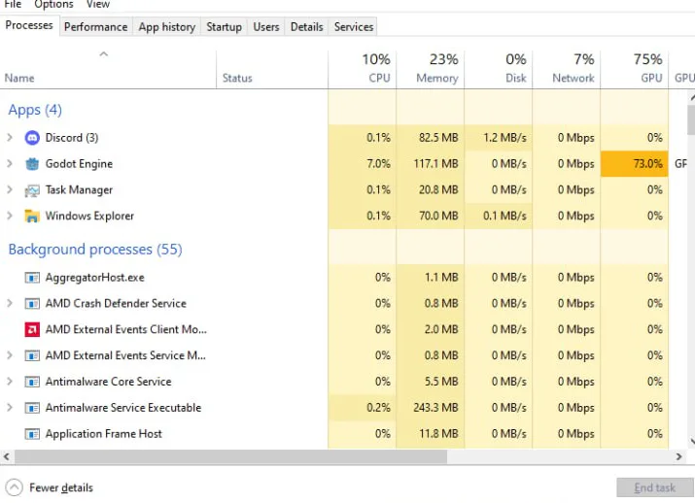Select the Apps (4) group header
Viewport: 695px width, 503px height.
(x=35, y=110)
